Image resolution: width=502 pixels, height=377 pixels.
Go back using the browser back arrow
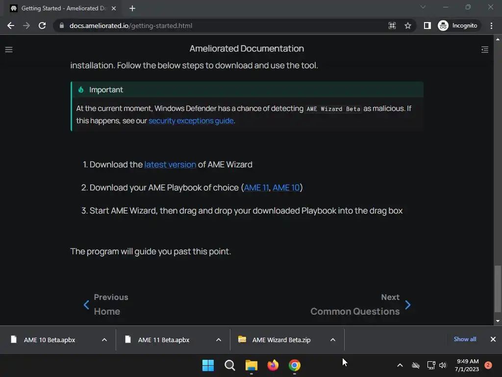(x=11, y=26)
